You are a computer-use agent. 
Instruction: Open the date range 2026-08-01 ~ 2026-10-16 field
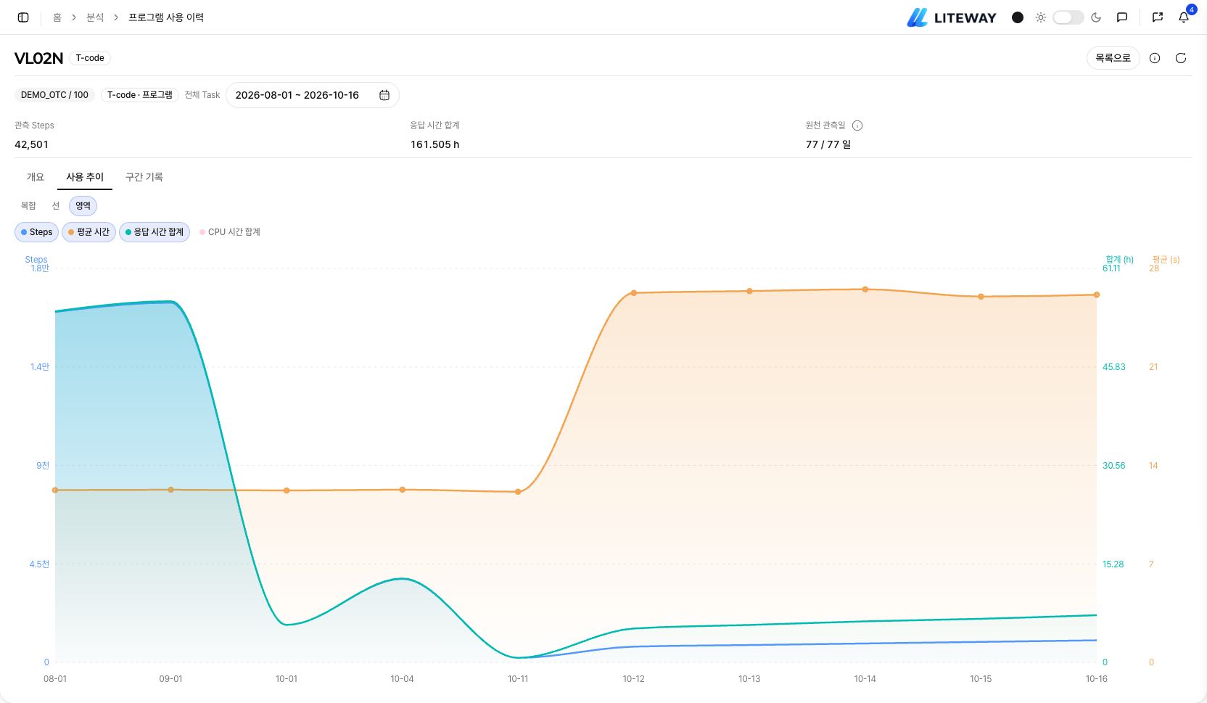[312, 95]
